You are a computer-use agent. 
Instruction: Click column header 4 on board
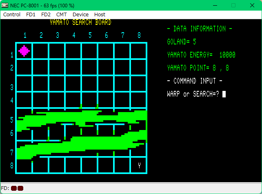(74, 35)
